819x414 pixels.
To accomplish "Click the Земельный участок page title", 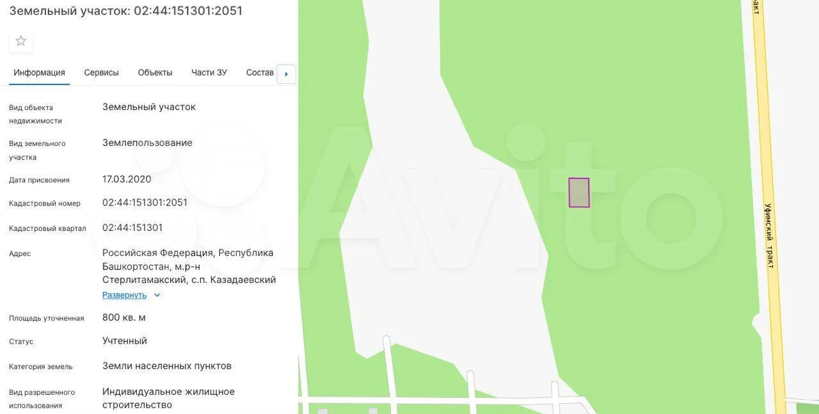I will [x=125, y=11].
